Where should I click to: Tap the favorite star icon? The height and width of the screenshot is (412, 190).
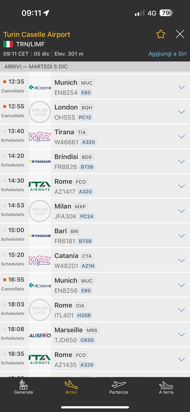[x=161, y=34]
